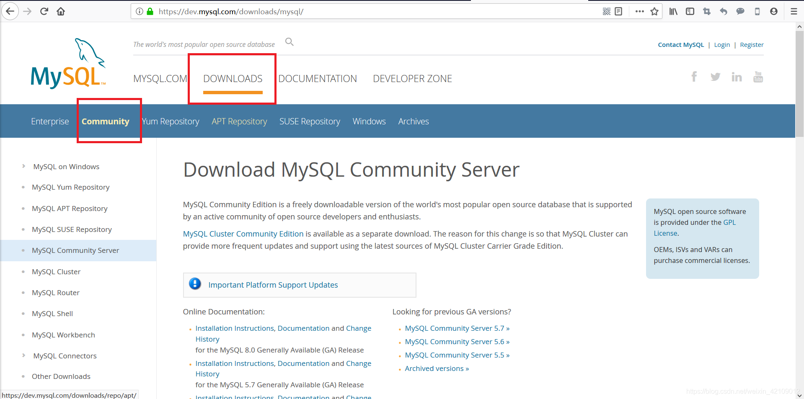Click the QR code icon in address bar
The image size is (804, 399).
coord(606,11)
